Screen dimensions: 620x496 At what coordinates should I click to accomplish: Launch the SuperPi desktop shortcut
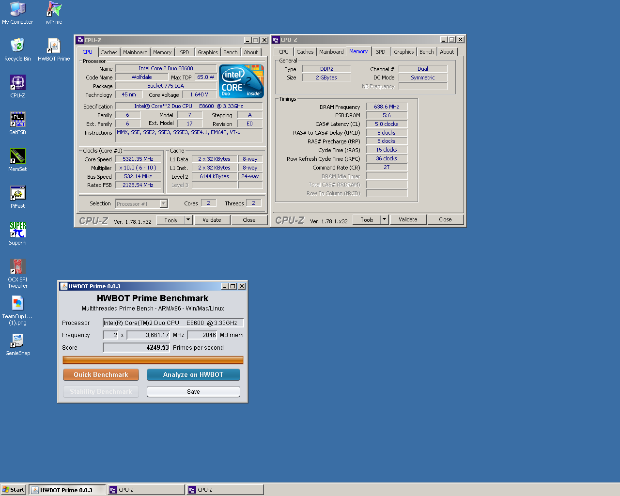pyautogui.click(x=17, y=234)
